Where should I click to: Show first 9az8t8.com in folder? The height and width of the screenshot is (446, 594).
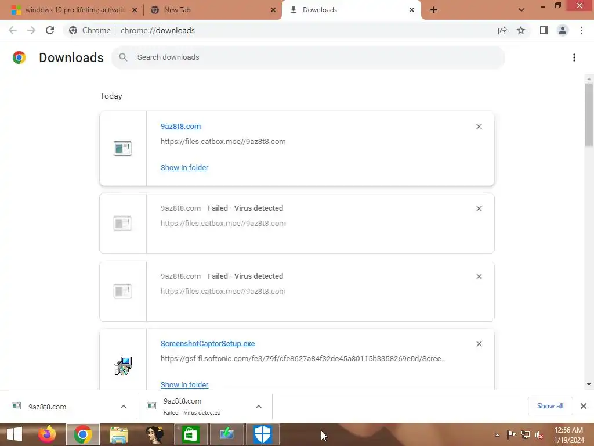184,168
